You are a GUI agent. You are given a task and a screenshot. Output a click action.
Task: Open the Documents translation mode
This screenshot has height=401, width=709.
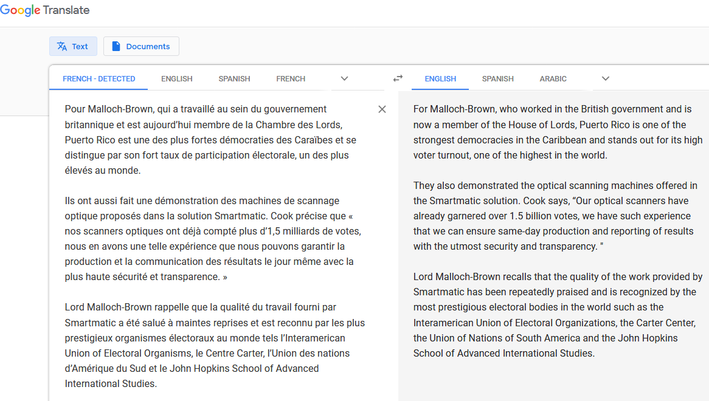[x=141, y=46]
